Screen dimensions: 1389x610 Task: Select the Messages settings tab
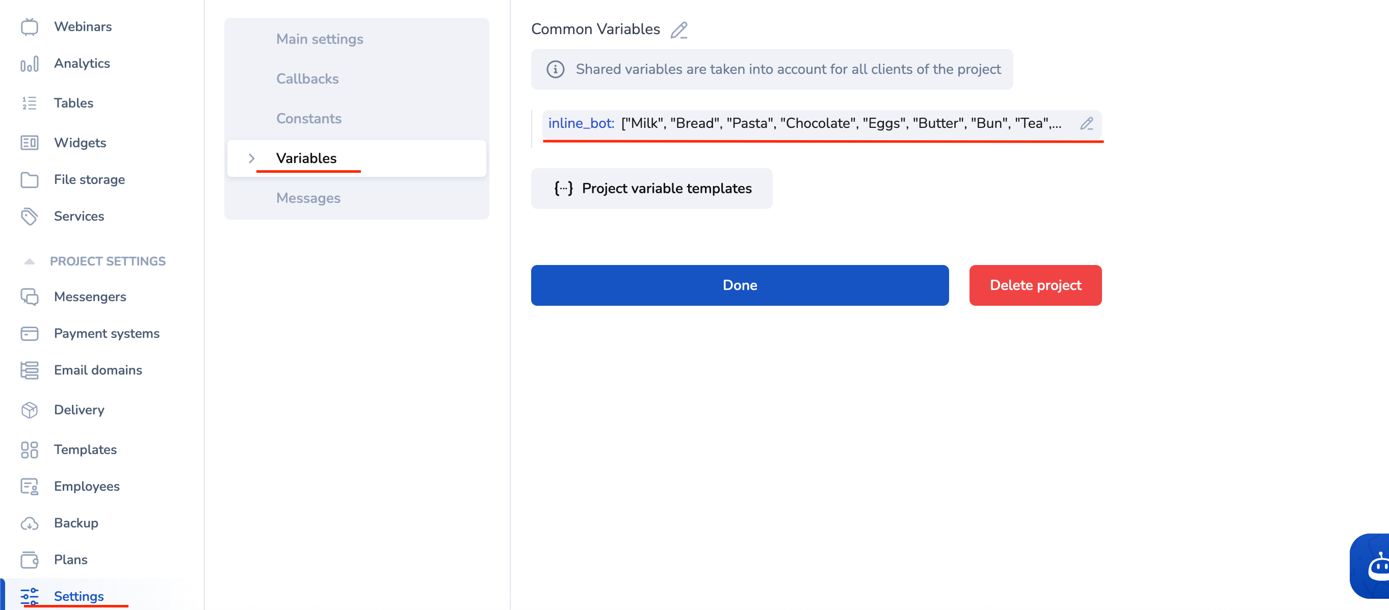pyautogui.click(x=308, y=198)
